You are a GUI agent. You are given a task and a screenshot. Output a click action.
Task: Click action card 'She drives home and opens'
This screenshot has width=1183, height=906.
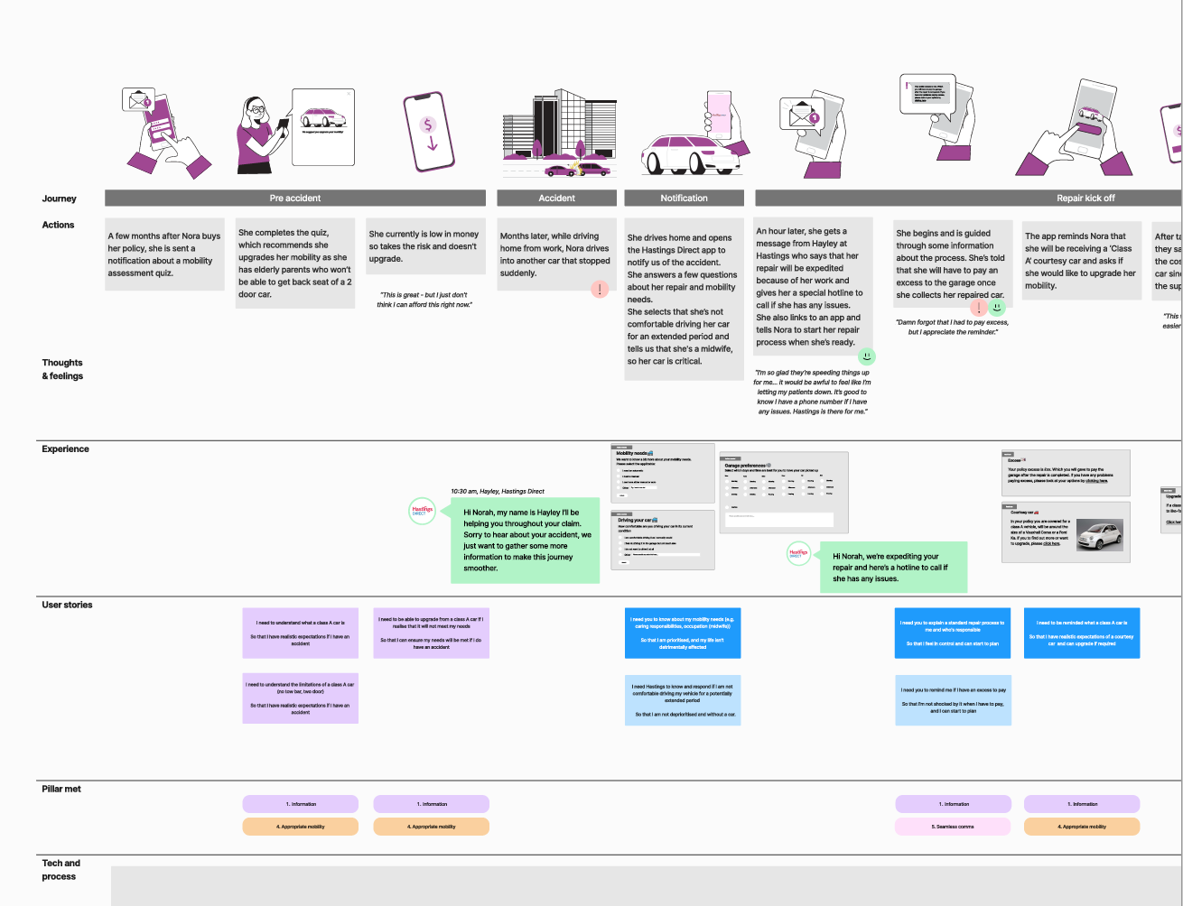tap(685, 300)
